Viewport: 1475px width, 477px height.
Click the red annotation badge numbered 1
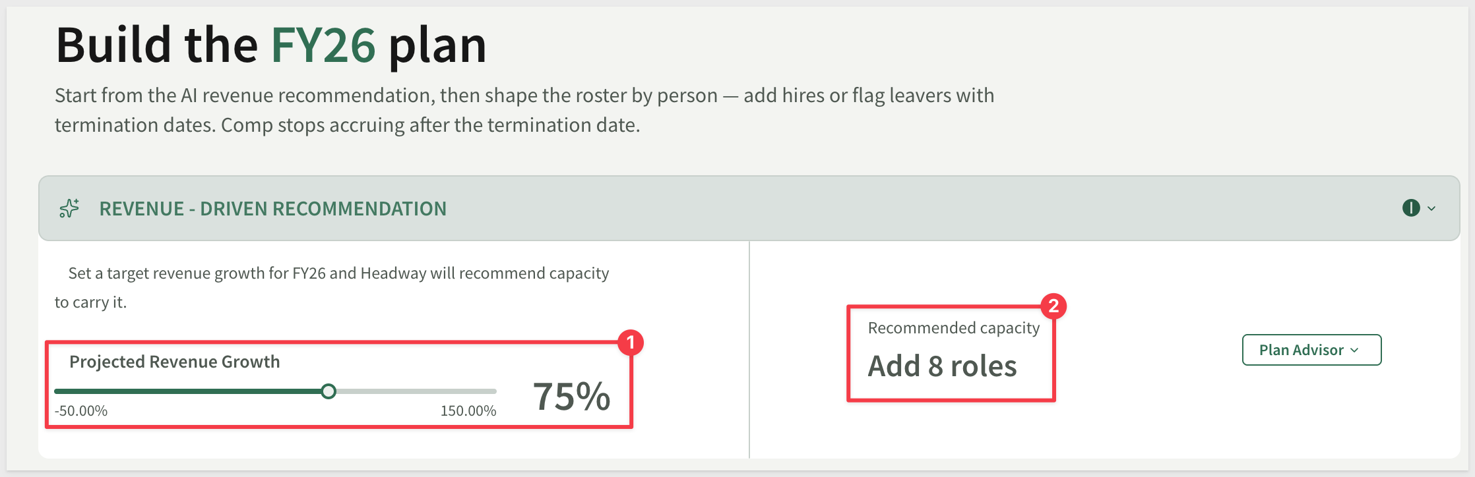tap(631, 343)
